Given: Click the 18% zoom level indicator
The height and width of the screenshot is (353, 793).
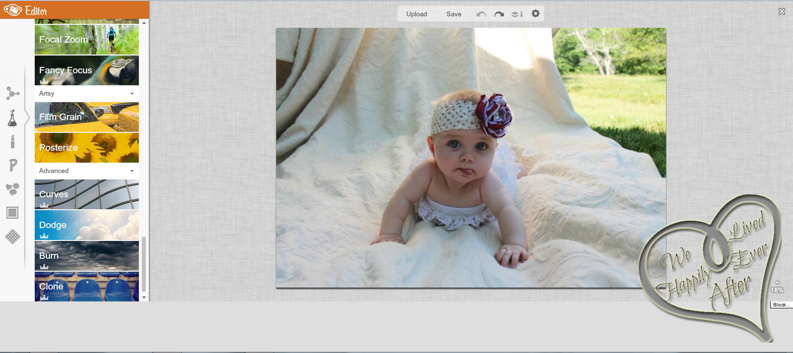Looking at the screenshot, I should 777,290.
